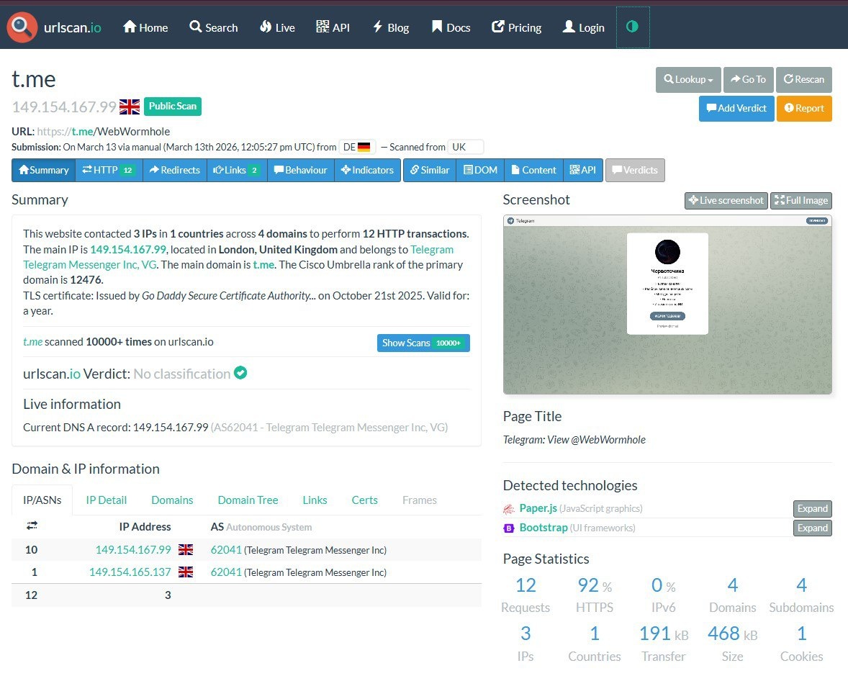Go to the Live feed

(x=277, y=27)
